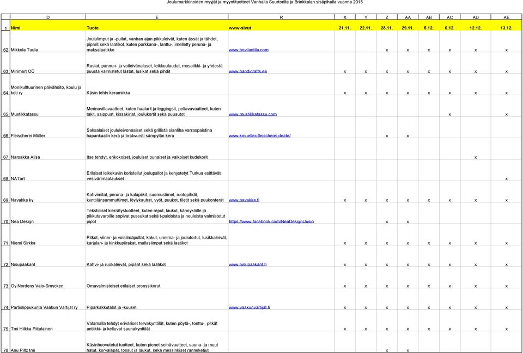Image resolution: width=523 pixels, height=353 pixels.
Task: Select the name 'Mikkola Tuula'
Action: tap(25, 50)
